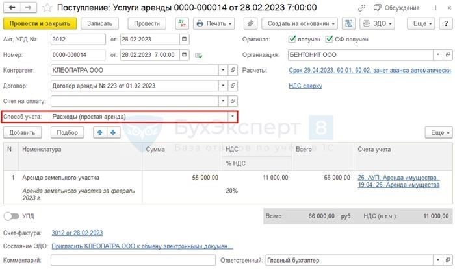
Task: Show Дт/Кт postings of the document
Action: pos(182,23)
